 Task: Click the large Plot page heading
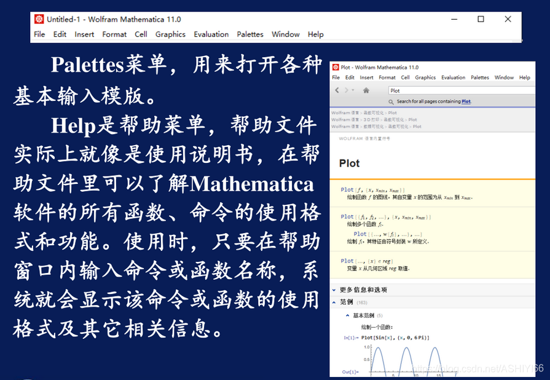point(350,164)
